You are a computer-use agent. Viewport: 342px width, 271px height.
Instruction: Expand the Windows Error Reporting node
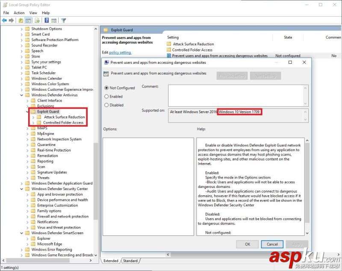[22, 250]
